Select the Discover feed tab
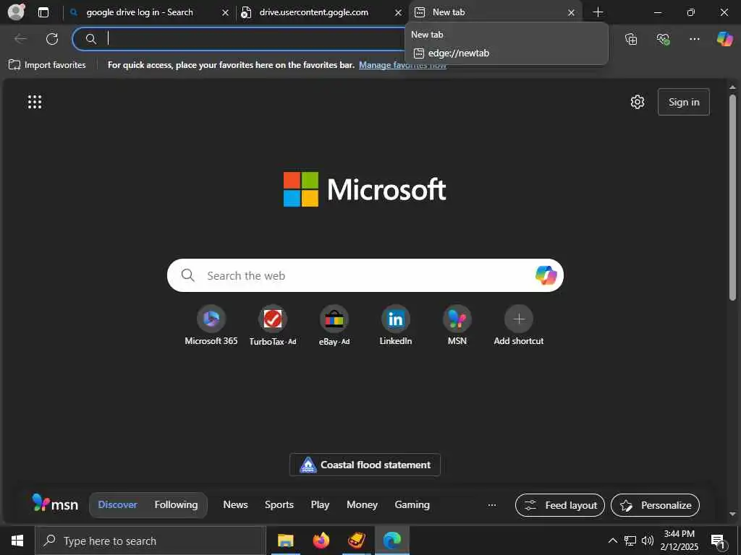741x555 pixels. pyautogui.click(x=118, y=504)
